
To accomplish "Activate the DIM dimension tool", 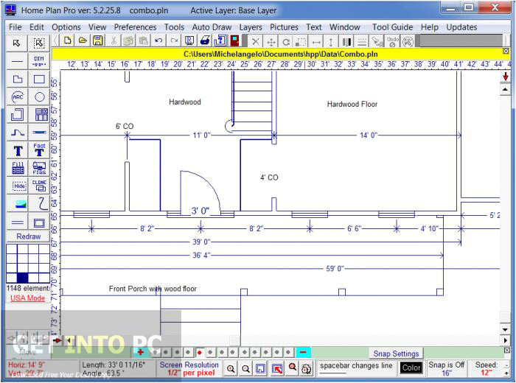I will (x=40, y=60).
